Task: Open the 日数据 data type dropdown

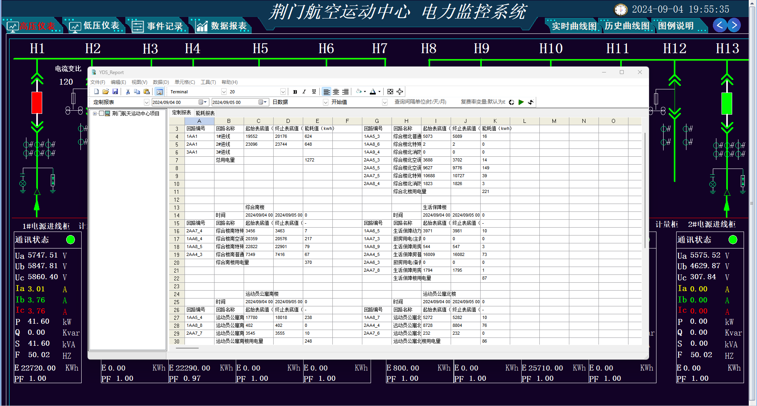Action: coord(326,102)
